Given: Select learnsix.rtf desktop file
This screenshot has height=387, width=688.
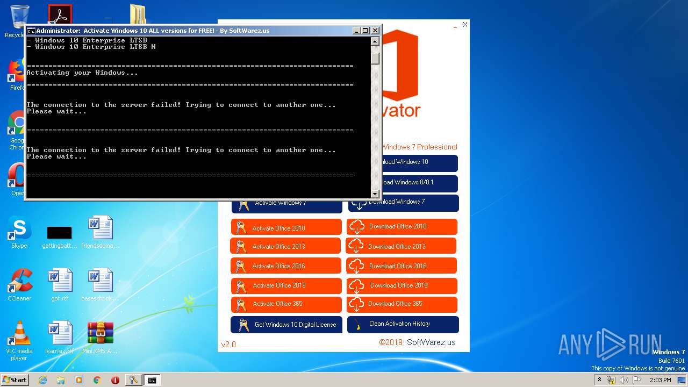Looking at the screenshot, I should pos(60,338).
